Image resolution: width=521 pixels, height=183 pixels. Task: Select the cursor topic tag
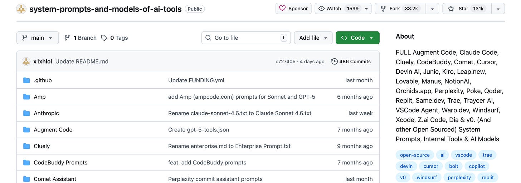pos(431,166)
